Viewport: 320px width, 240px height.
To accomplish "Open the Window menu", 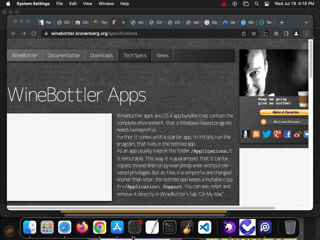I will pos(106,4).
